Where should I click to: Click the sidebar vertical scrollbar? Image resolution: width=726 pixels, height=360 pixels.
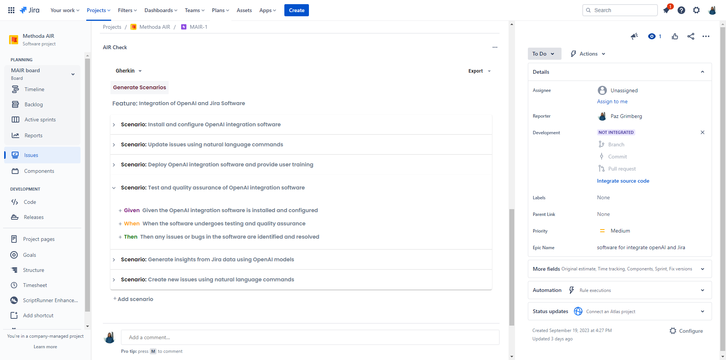87,185
